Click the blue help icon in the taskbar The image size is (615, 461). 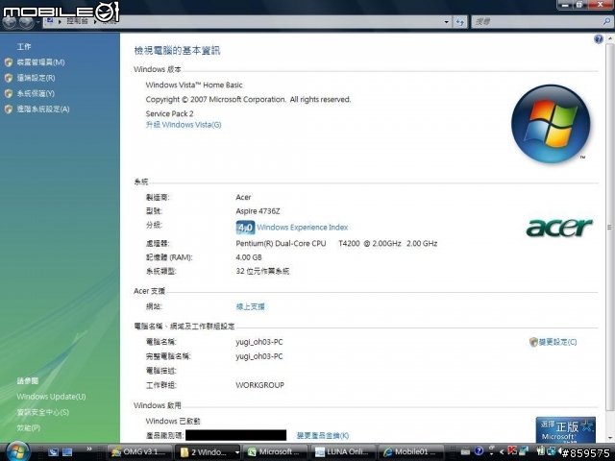[x=479, y=451]
